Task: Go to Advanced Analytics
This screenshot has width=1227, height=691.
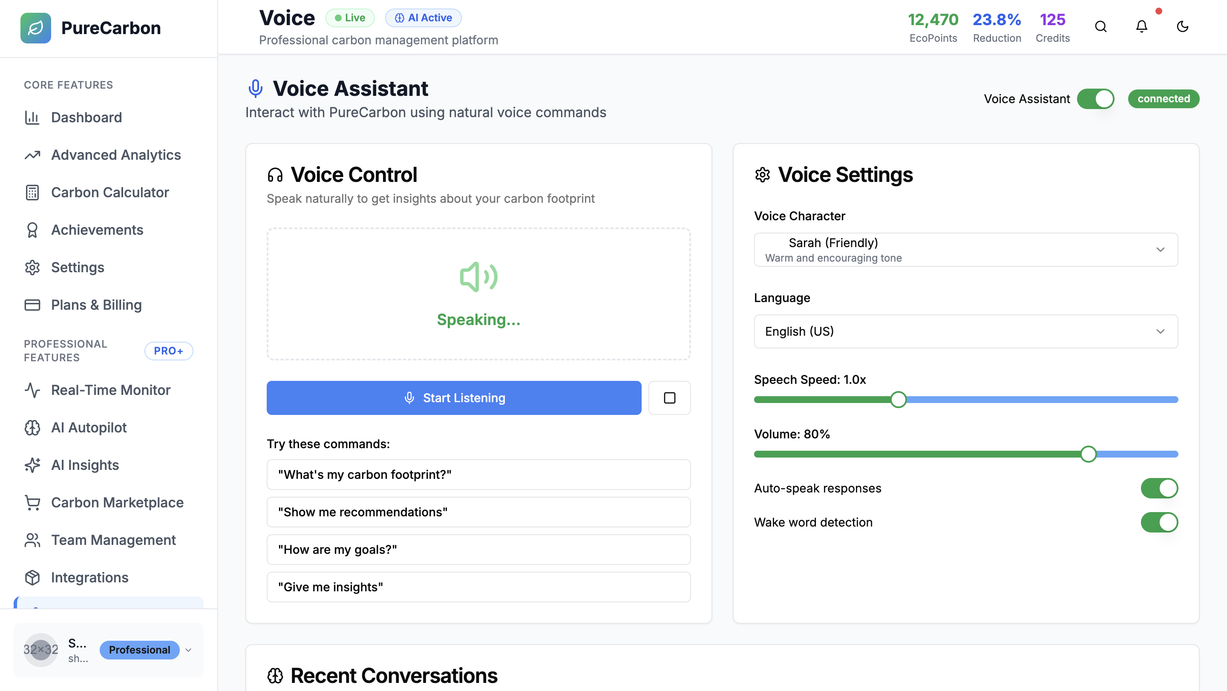Action: (116, 155)
